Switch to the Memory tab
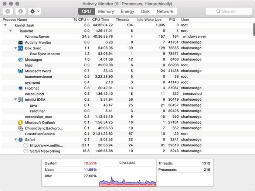The height and width of the screenshot is (191, 255). 106,11
